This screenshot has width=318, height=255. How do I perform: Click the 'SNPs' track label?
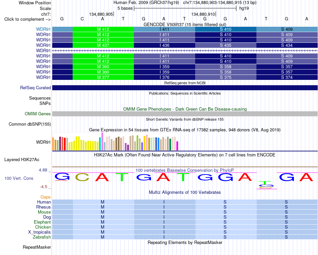[45, 104]
